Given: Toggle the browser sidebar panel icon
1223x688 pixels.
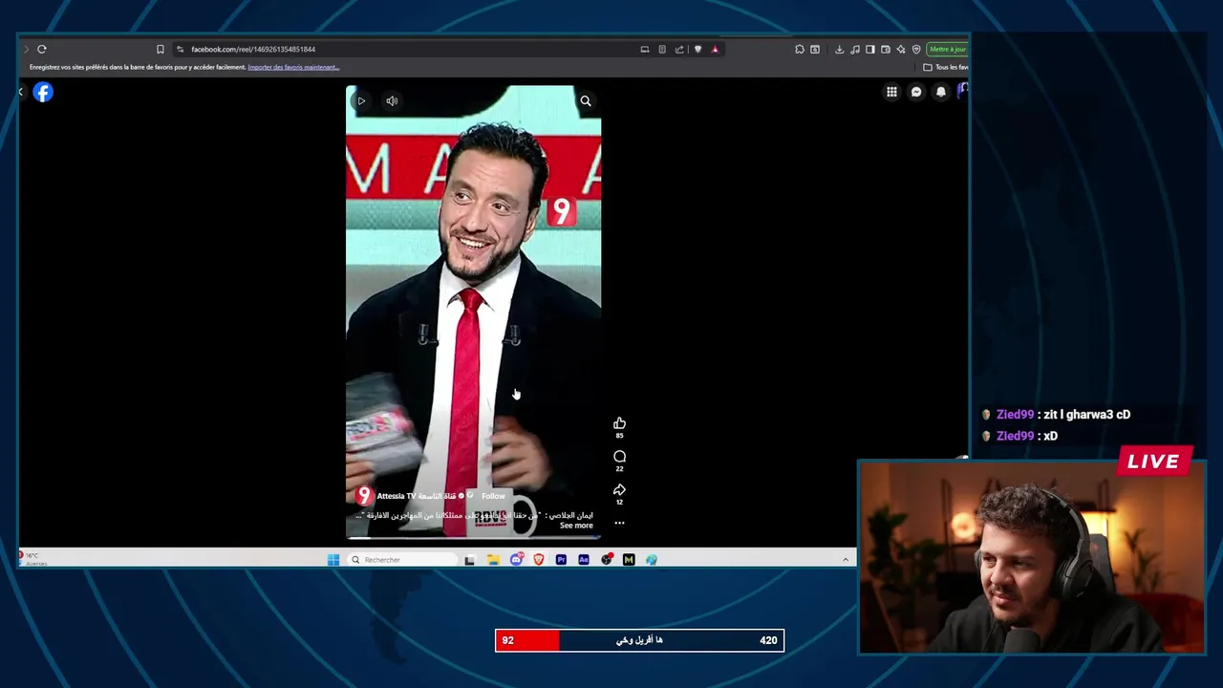Looking at the screenshot, I should (x=869, y=49).
